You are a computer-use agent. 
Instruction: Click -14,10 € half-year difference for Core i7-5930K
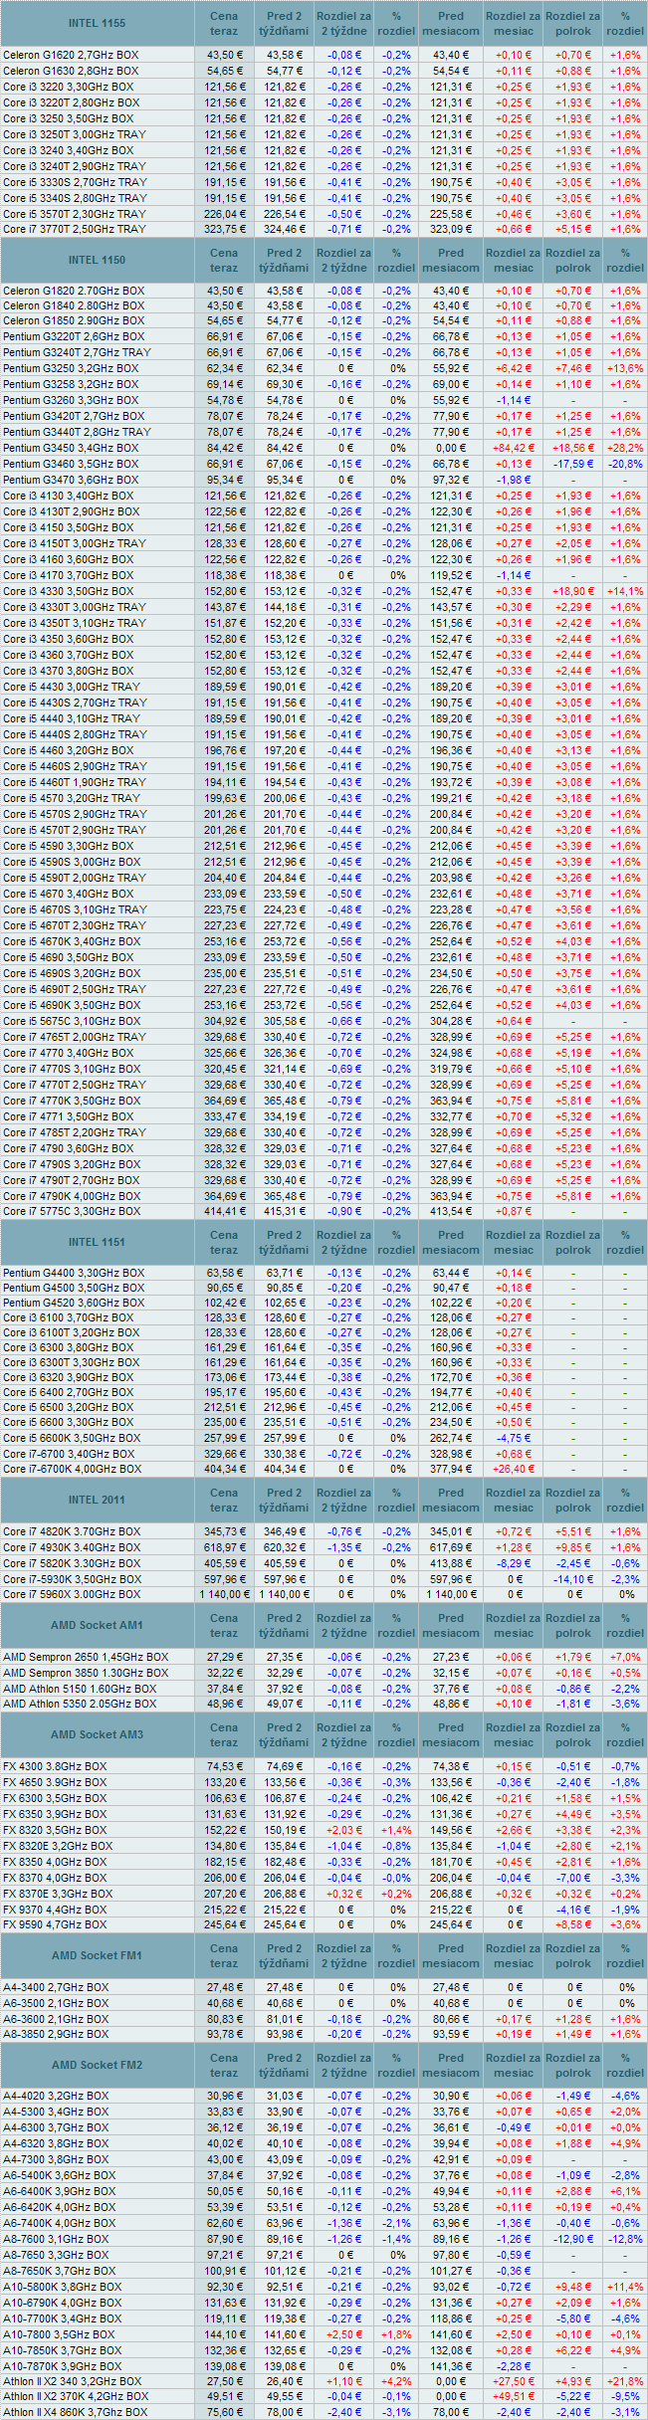click(x=573, y=1579)
